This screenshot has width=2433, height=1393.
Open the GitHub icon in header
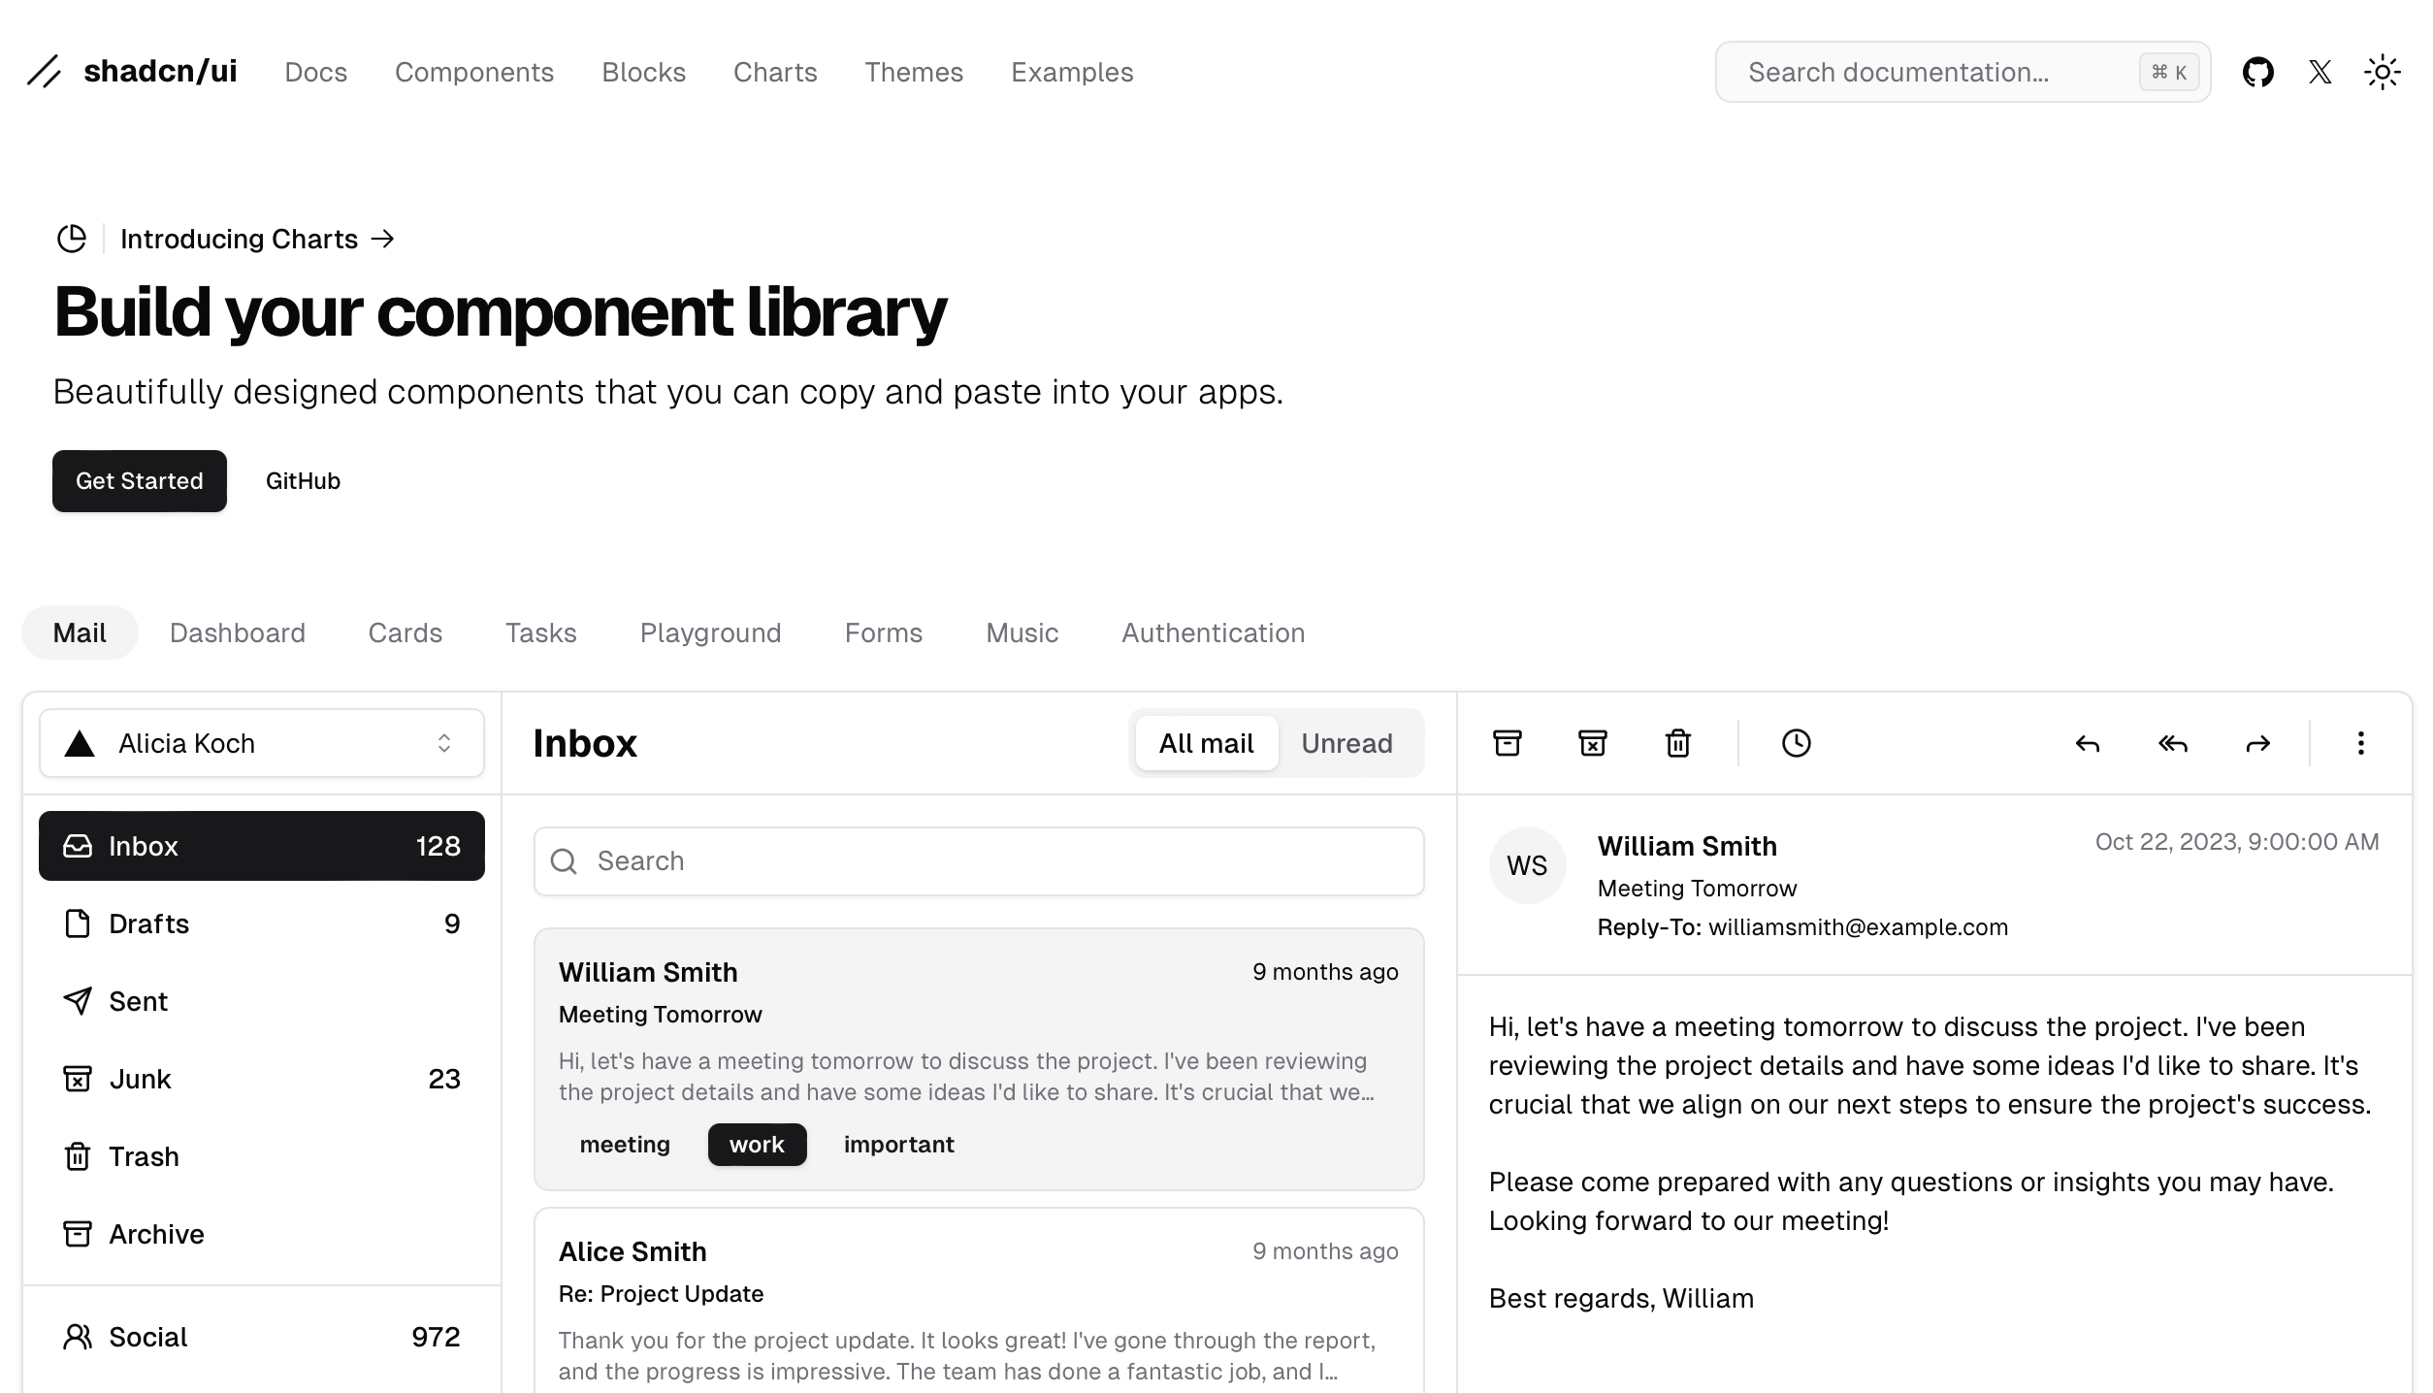[x=2257, y=72]
